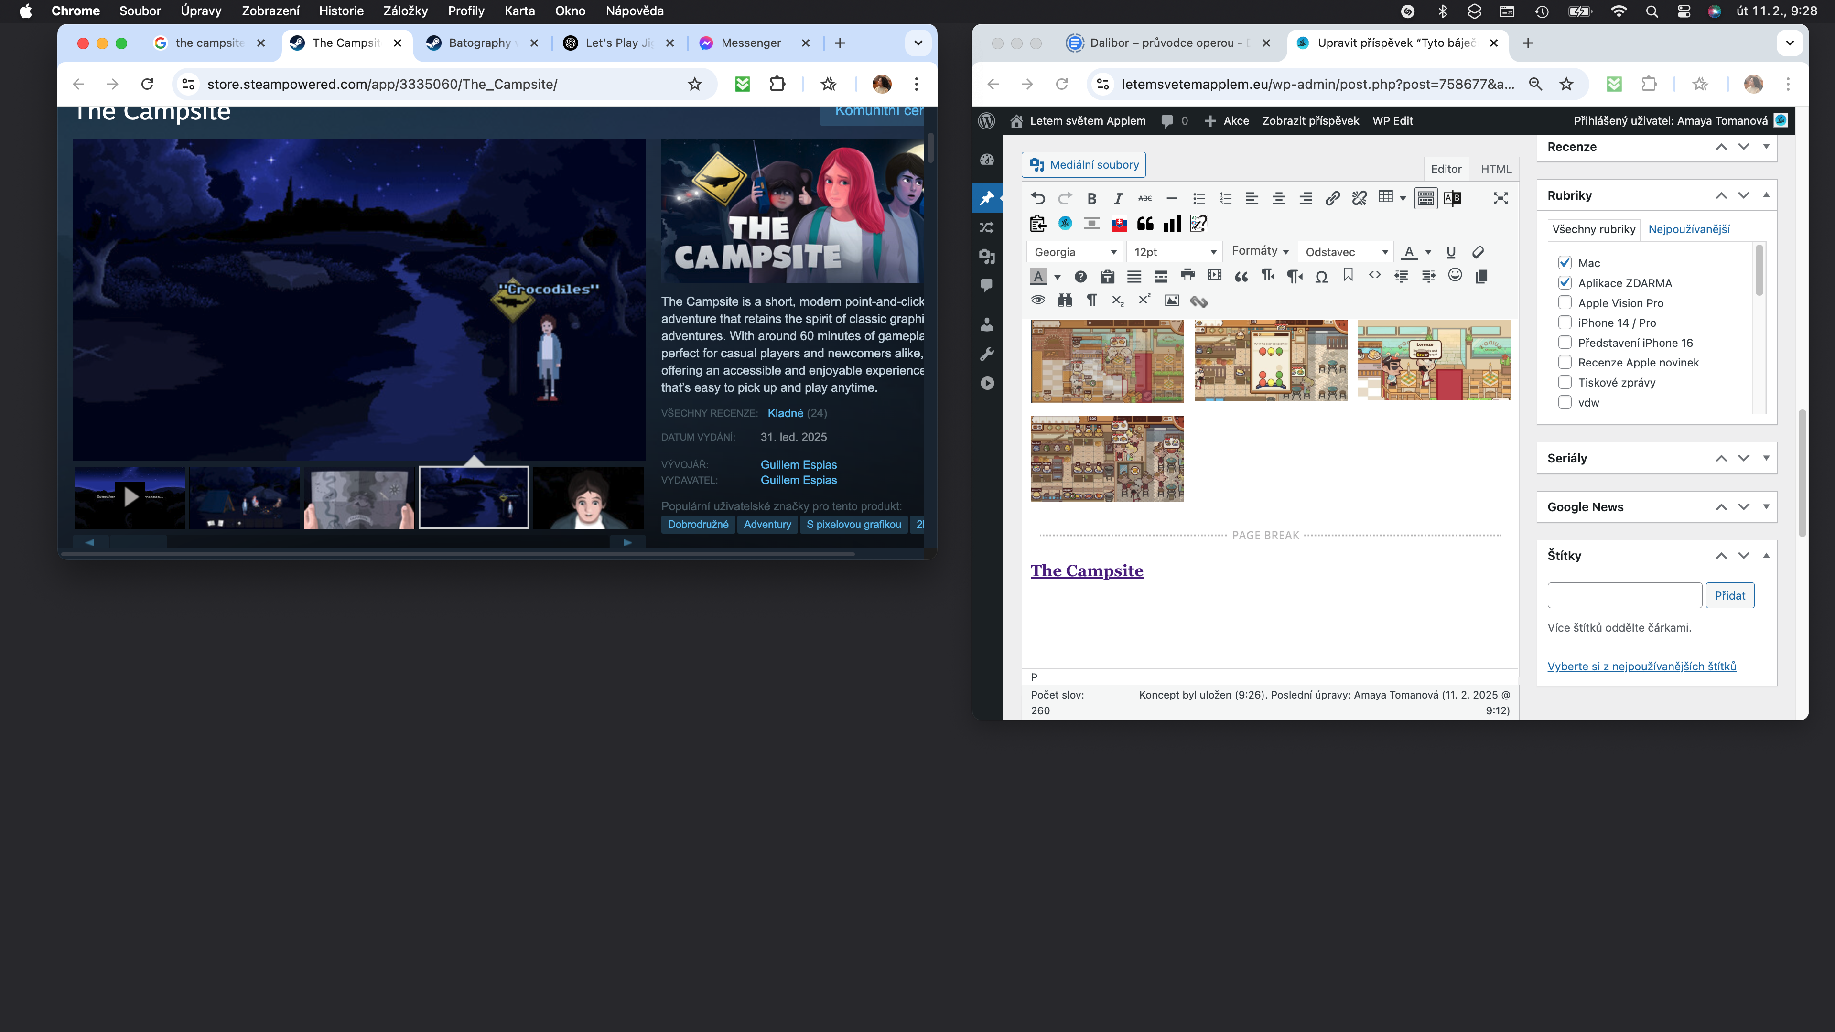1835x1032 pixels.
Task: Check the Apple Vision Pro category
Action: point(1565,303)
